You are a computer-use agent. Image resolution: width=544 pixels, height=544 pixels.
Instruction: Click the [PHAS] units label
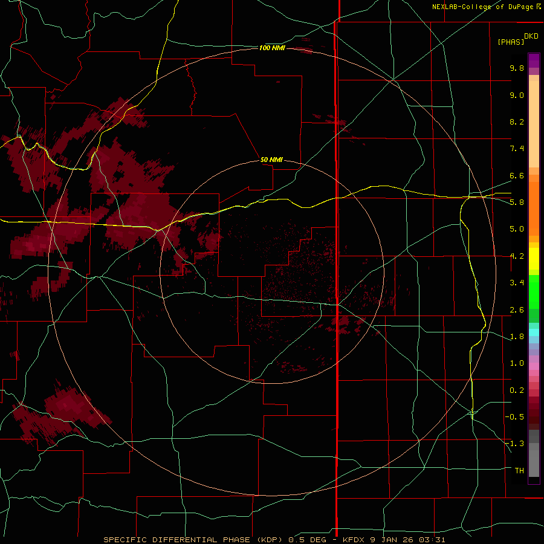pyautogui.click(x=511, y=42)
